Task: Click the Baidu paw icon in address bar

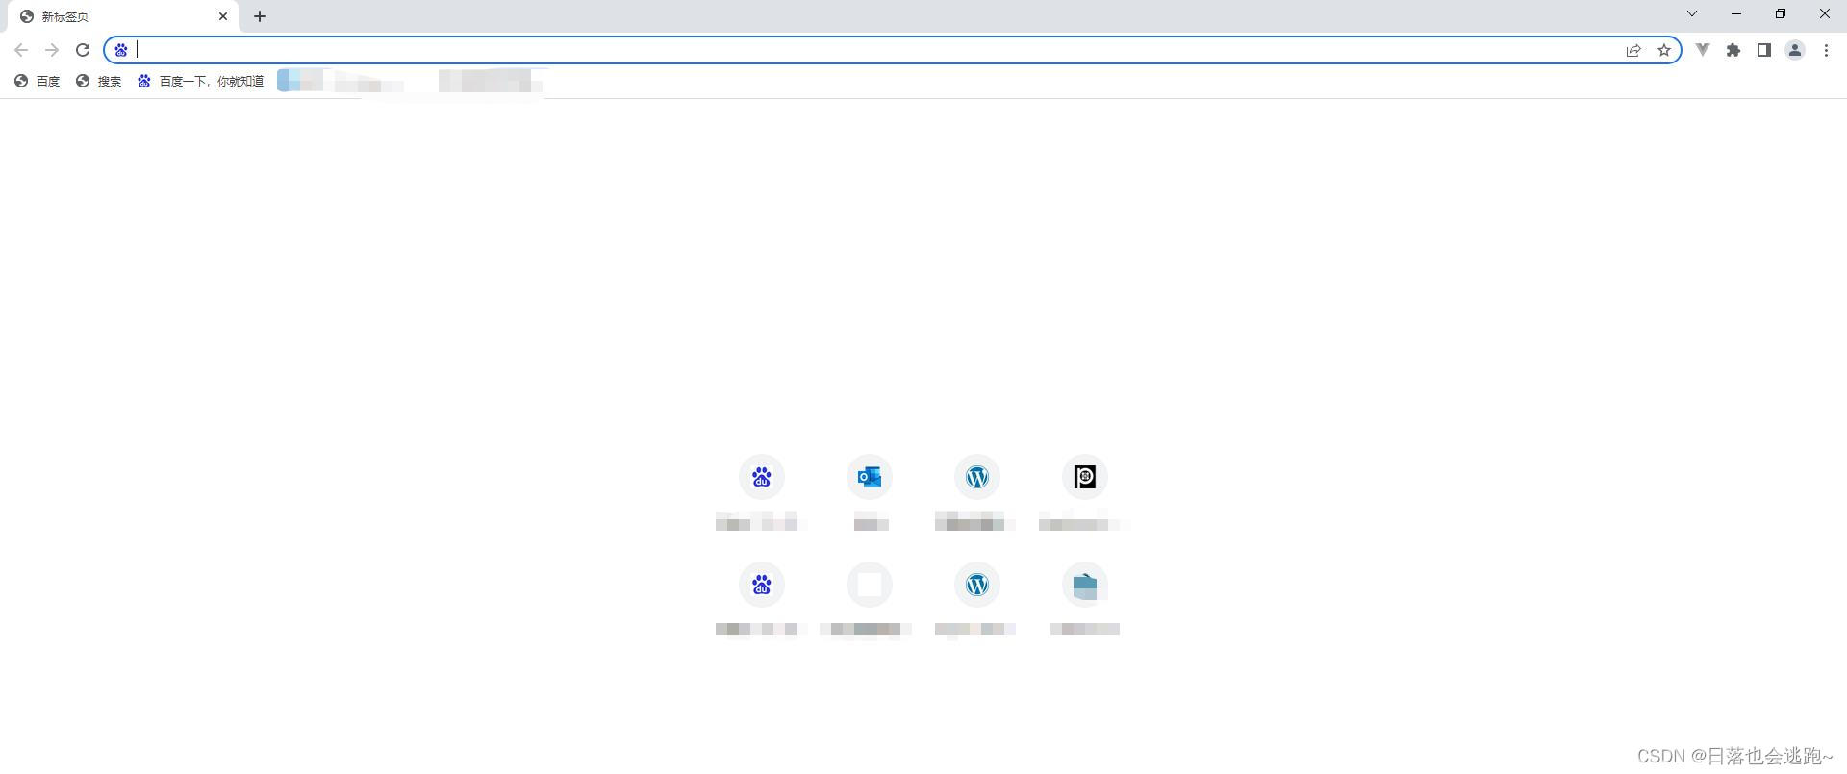Action: [121, 50]
